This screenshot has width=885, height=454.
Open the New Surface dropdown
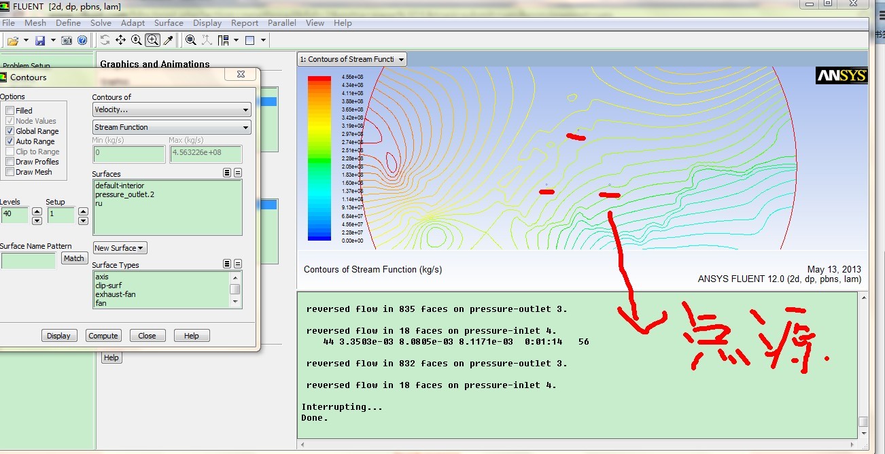[x=120, y=248]
